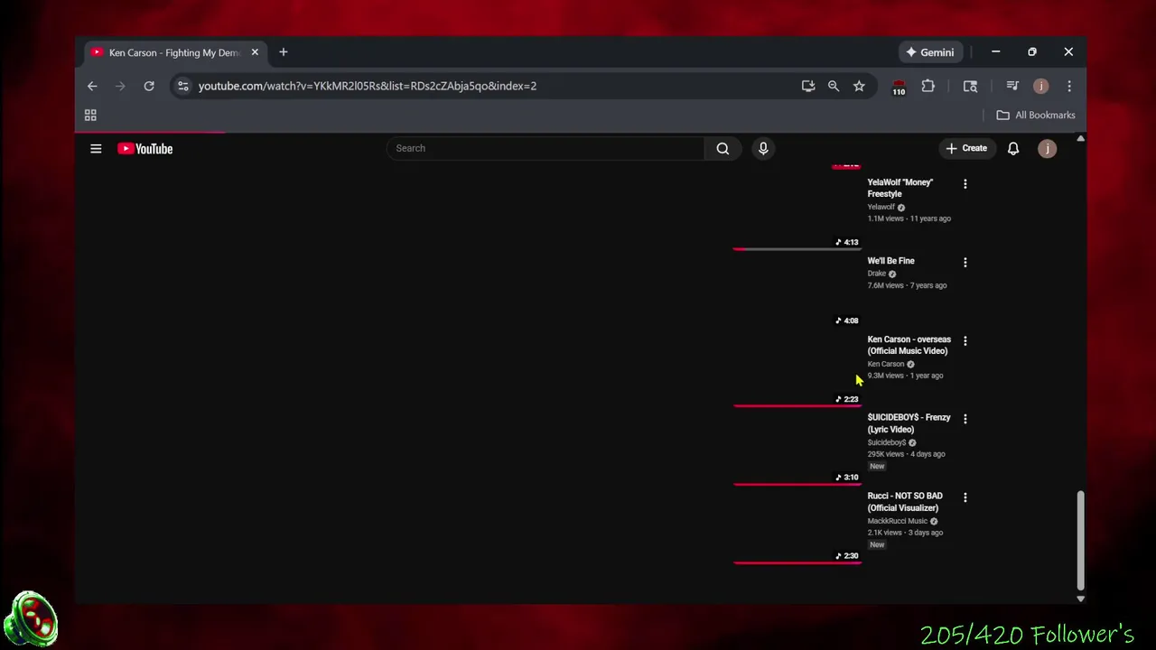Screen dimensions: 1156x650
Task: Click the New badge under $UICIDEBOY$ Frenzy
Action: tap(877, 467)
